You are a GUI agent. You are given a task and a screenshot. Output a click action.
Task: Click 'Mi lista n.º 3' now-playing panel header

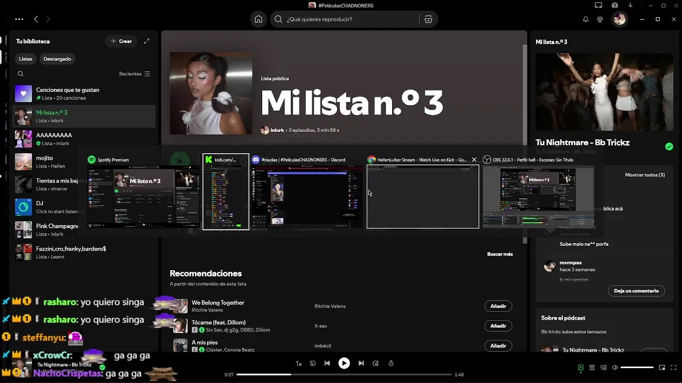[x=551, y=42]
